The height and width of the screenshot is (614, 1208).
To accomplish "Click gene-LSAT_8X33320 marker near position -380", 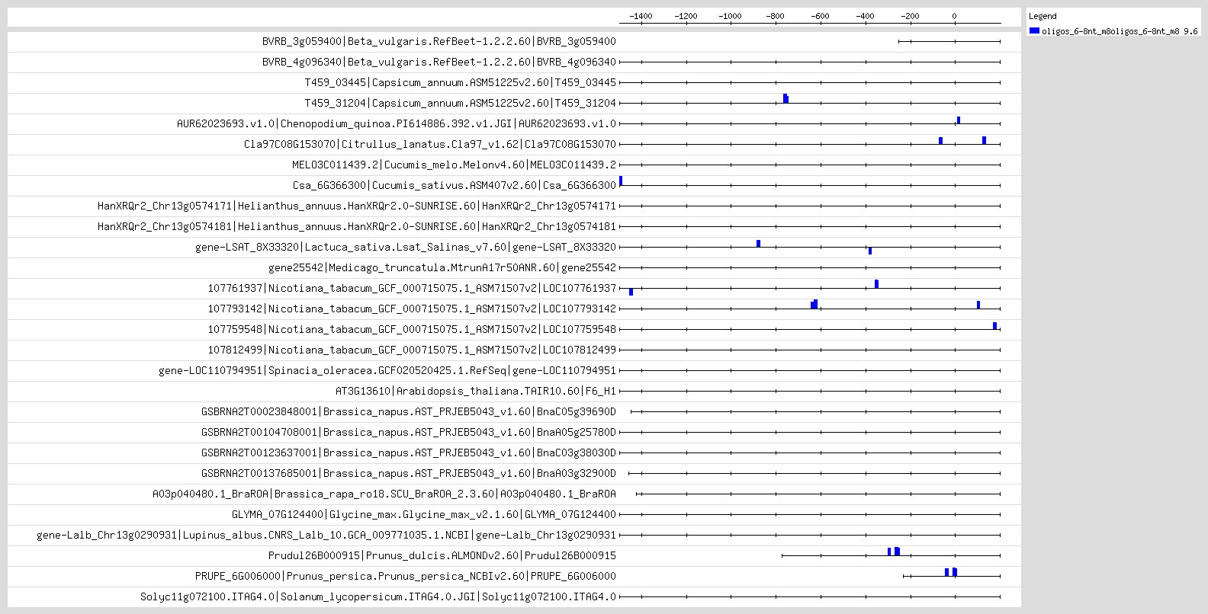I will tap(870, 251).
